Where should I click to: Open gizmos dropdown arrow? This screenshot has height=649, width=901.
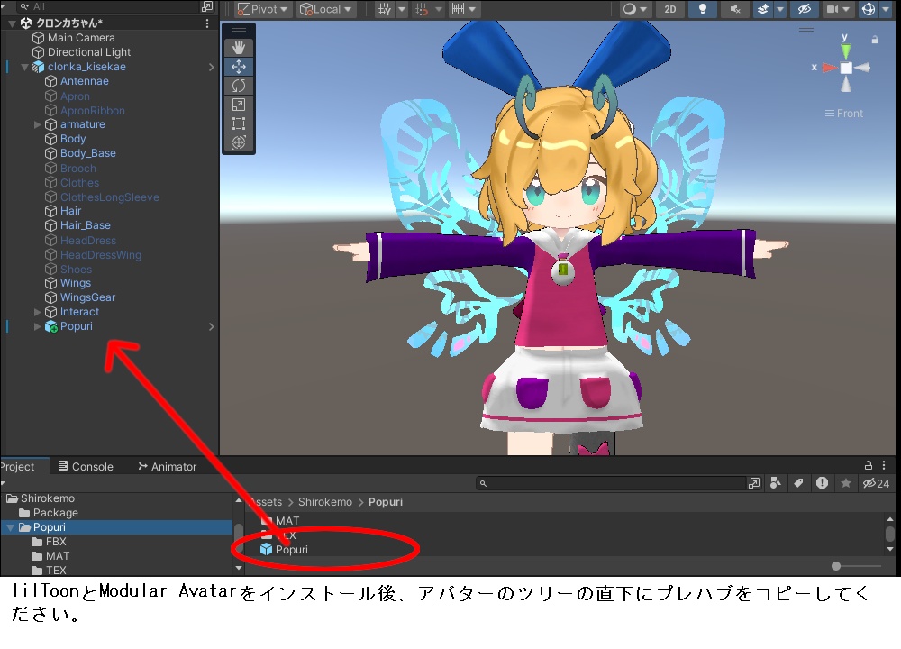886,9
